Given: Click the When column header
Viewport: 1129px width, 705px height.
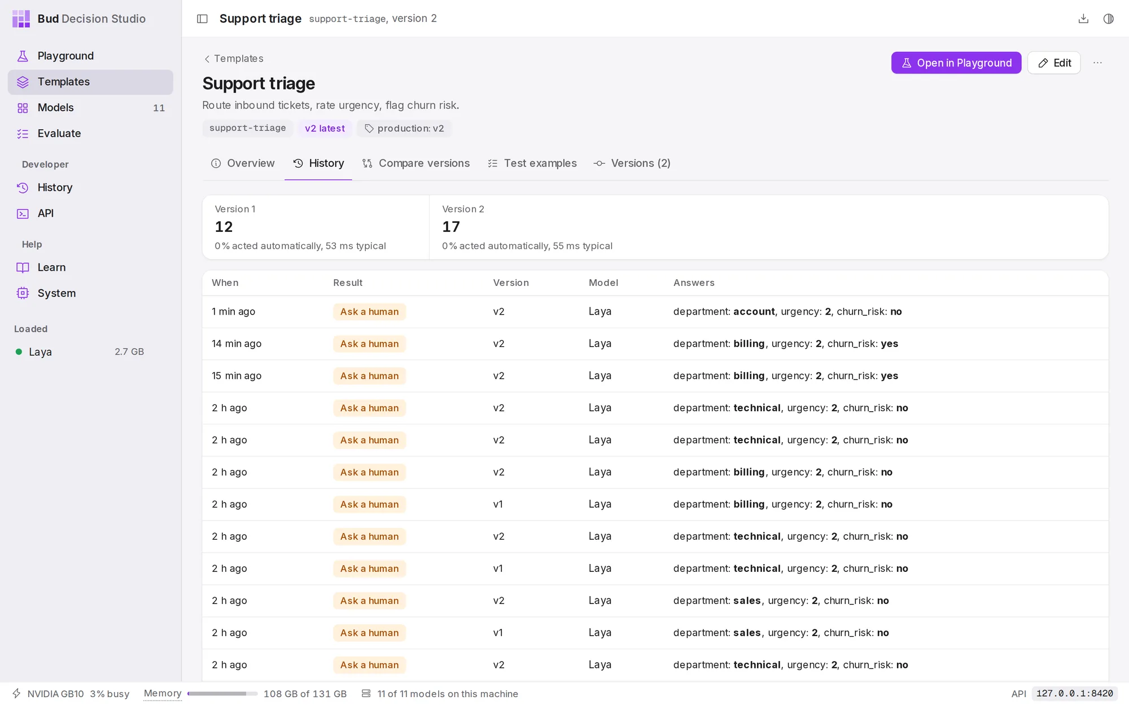Looking at the screenshot, I should [225, 283].
